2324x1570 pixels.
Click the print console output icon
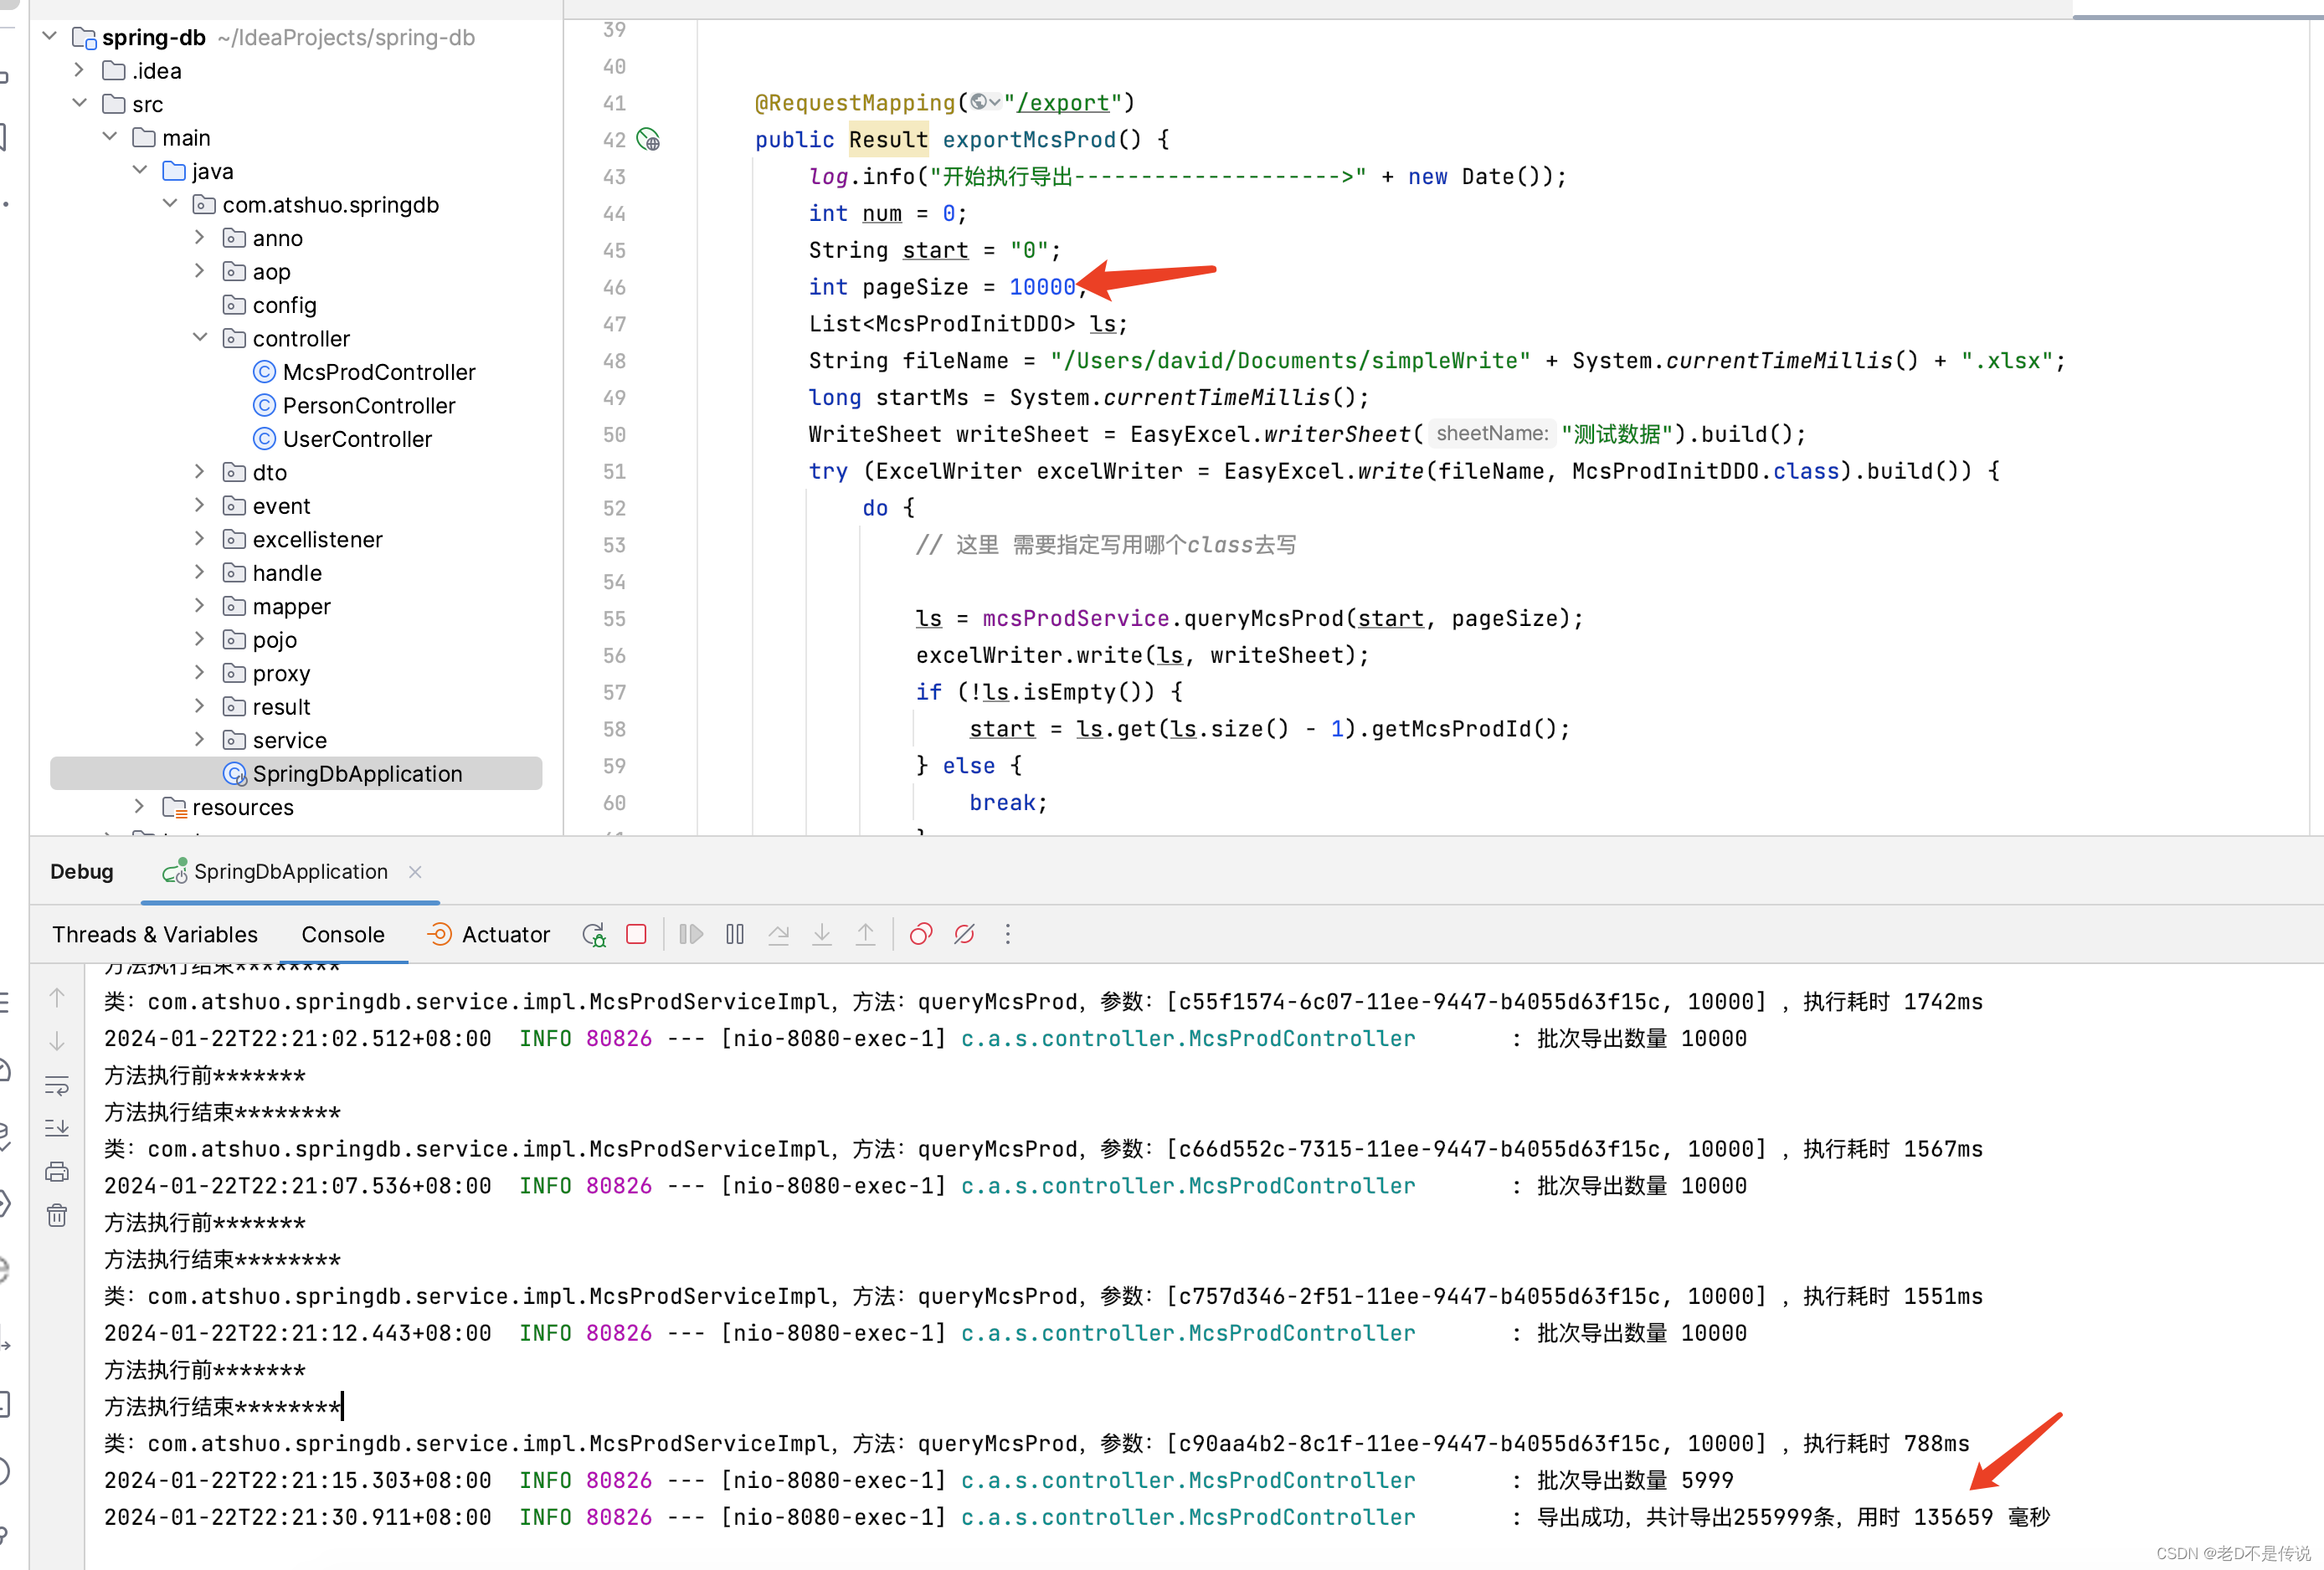point(57,1172)
